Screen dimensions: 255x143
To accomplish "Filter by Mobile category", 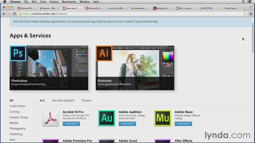I will 14,123.
